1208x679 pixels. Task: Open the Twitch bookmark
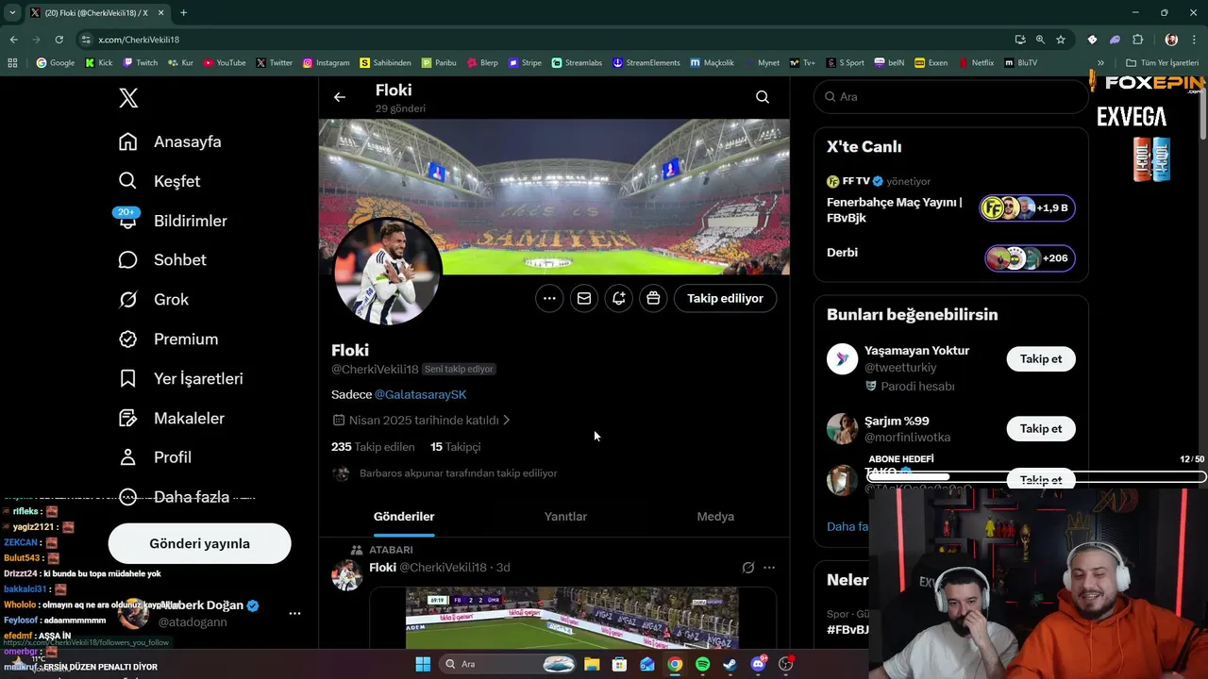click(x=140, y=63)
